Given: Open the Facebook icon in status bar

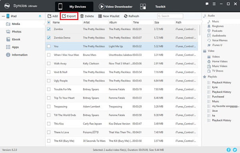Looking at the screenshot, I should click(228, 150).
